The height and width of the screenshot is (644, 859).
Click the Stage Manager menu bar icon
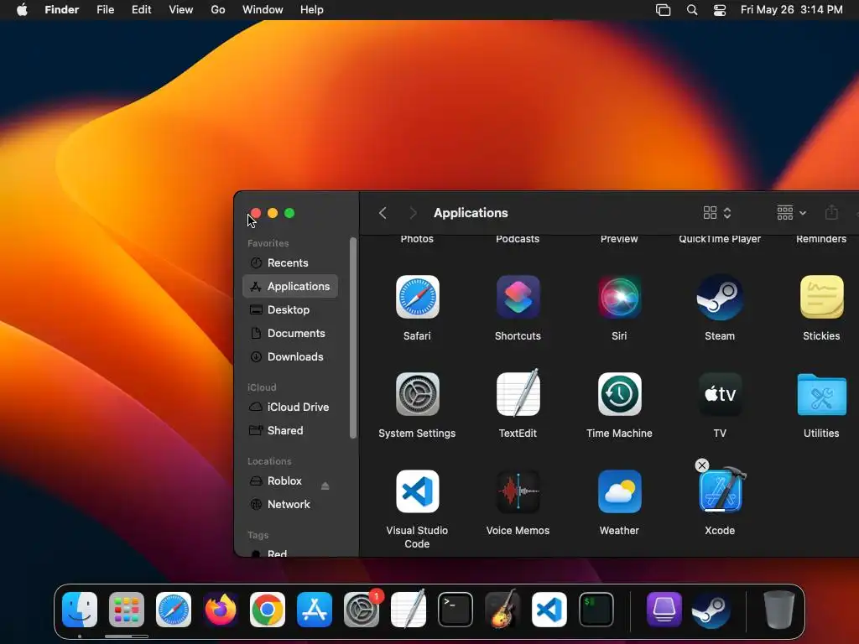tap(663, 10)
